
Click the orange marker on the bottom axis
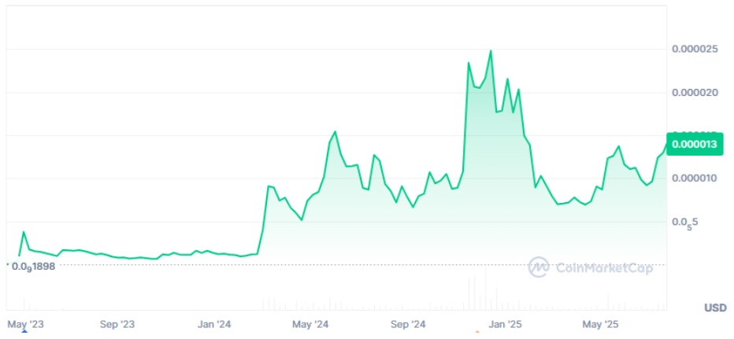(x=476, y=332)
